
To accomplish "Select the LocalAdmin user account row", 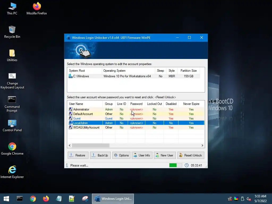I will [136, 123].
